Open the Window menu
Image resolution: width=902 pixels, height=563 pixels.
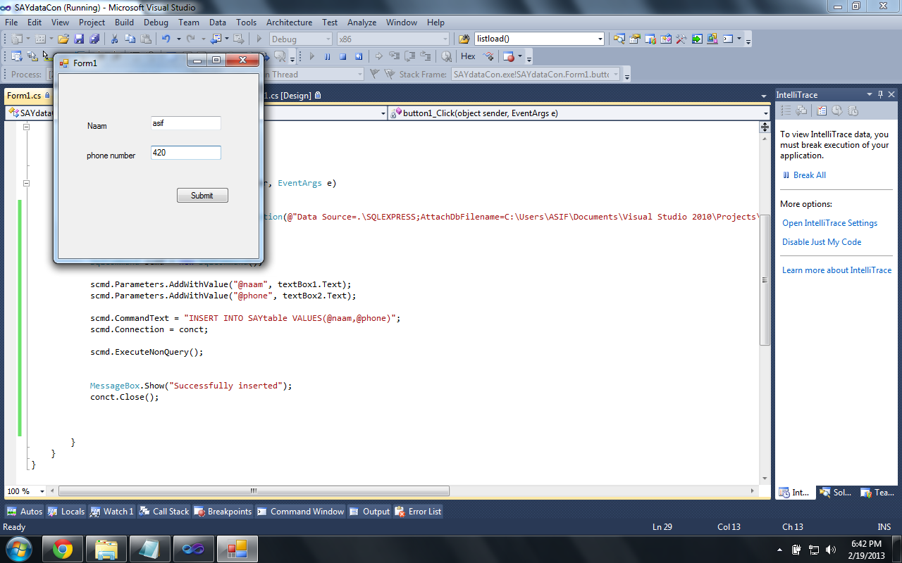402,23
